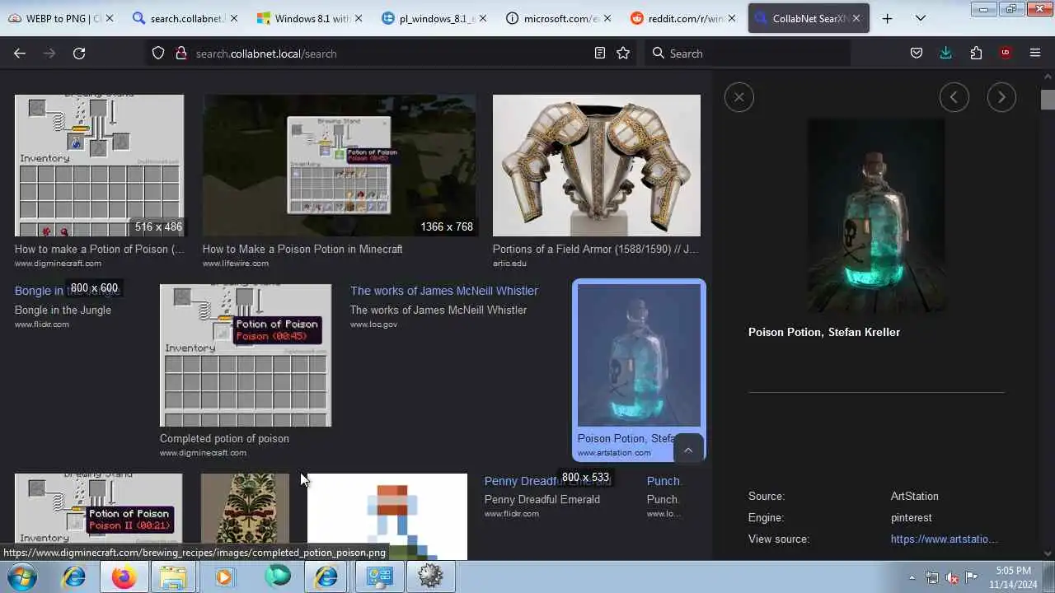1055x593 pixels.
Task: Click the large preview poison bottle image
Action: [x=876, y=216]
